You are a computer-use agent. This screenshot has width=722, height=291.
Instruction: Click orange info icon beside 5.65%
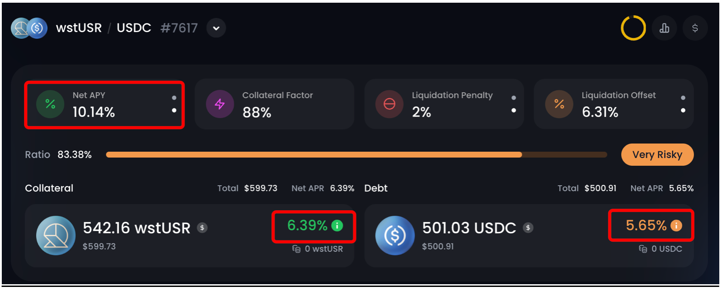[x=676, y=225]
